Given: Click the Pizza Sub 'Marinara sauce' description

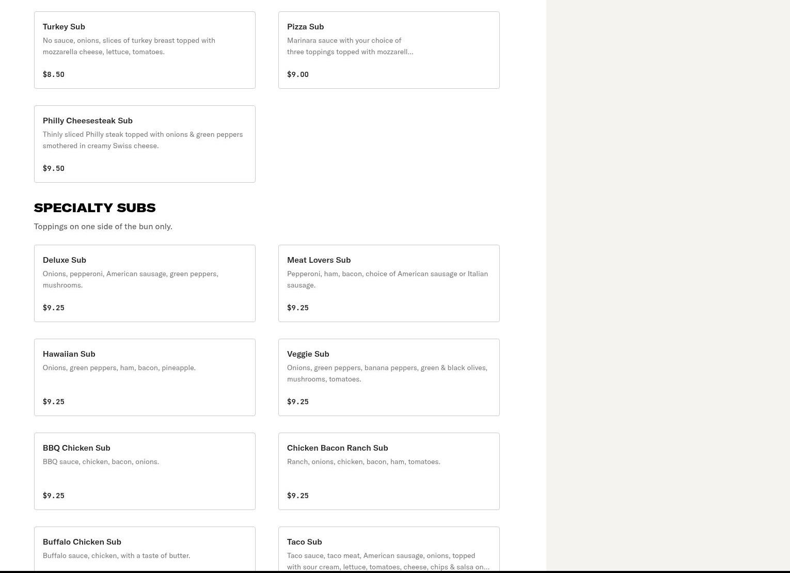Looking at the screenshot, I should [350, 46].
